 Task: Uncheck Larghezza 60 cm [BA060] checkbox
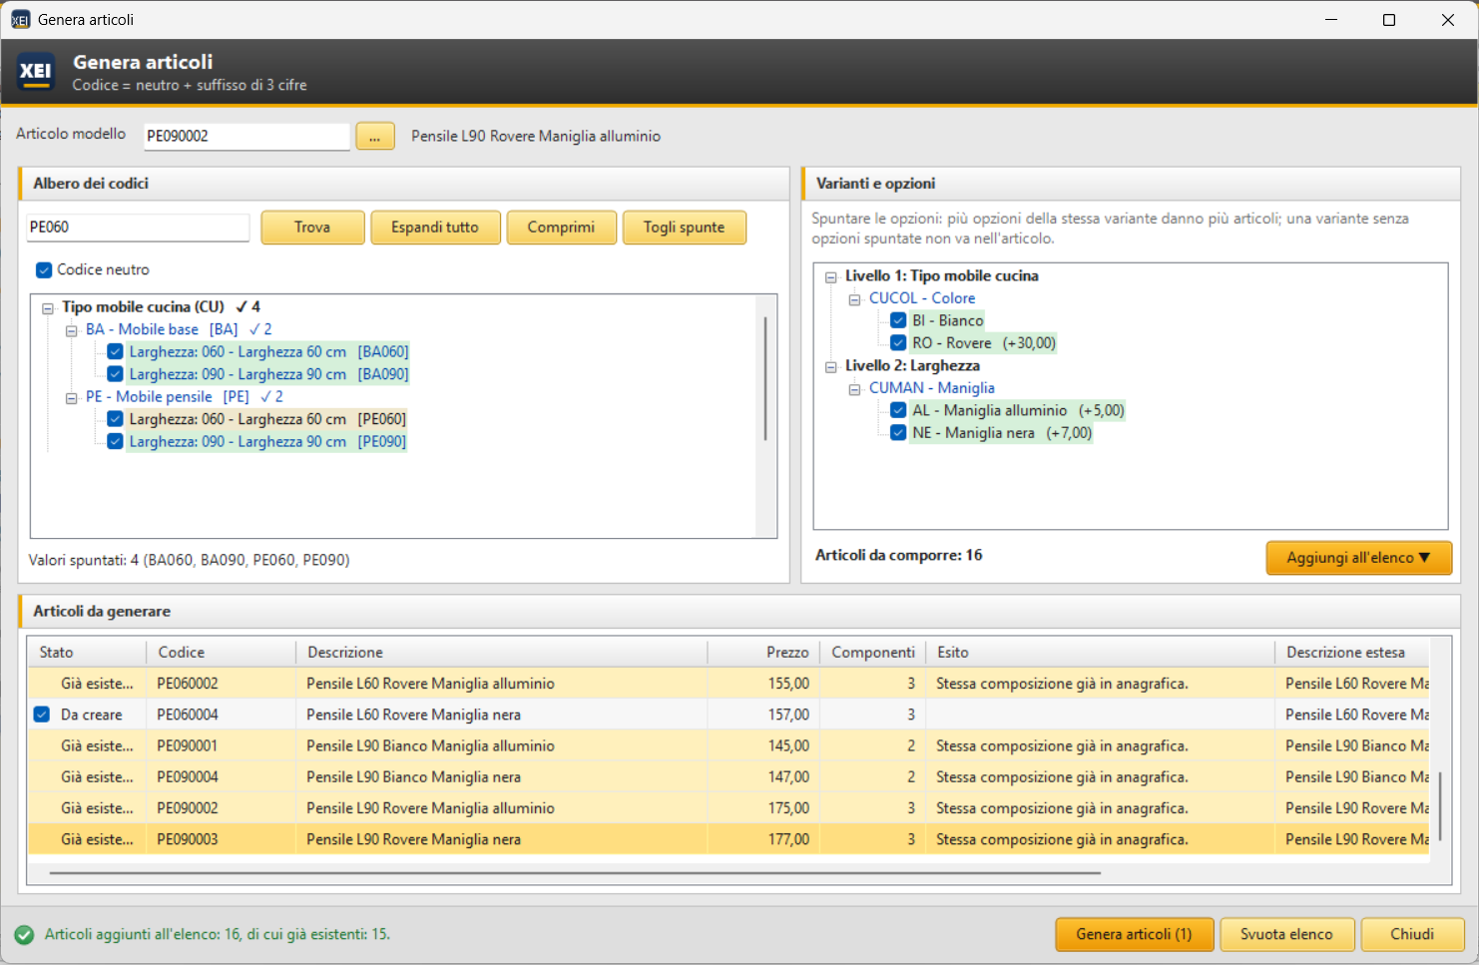point(116,352)
